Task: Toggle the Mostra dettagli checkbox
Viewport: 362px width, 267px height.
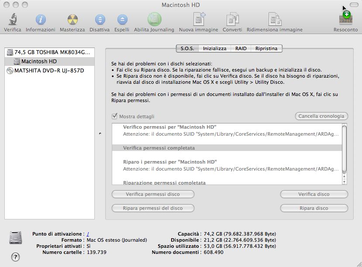Action: click(114, 116)
